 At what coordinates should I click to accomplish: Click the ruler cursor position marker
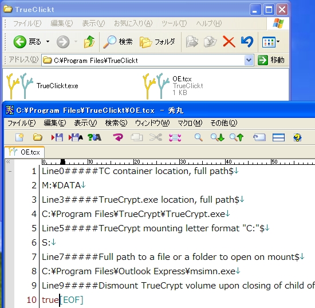(x=63, y=161)
